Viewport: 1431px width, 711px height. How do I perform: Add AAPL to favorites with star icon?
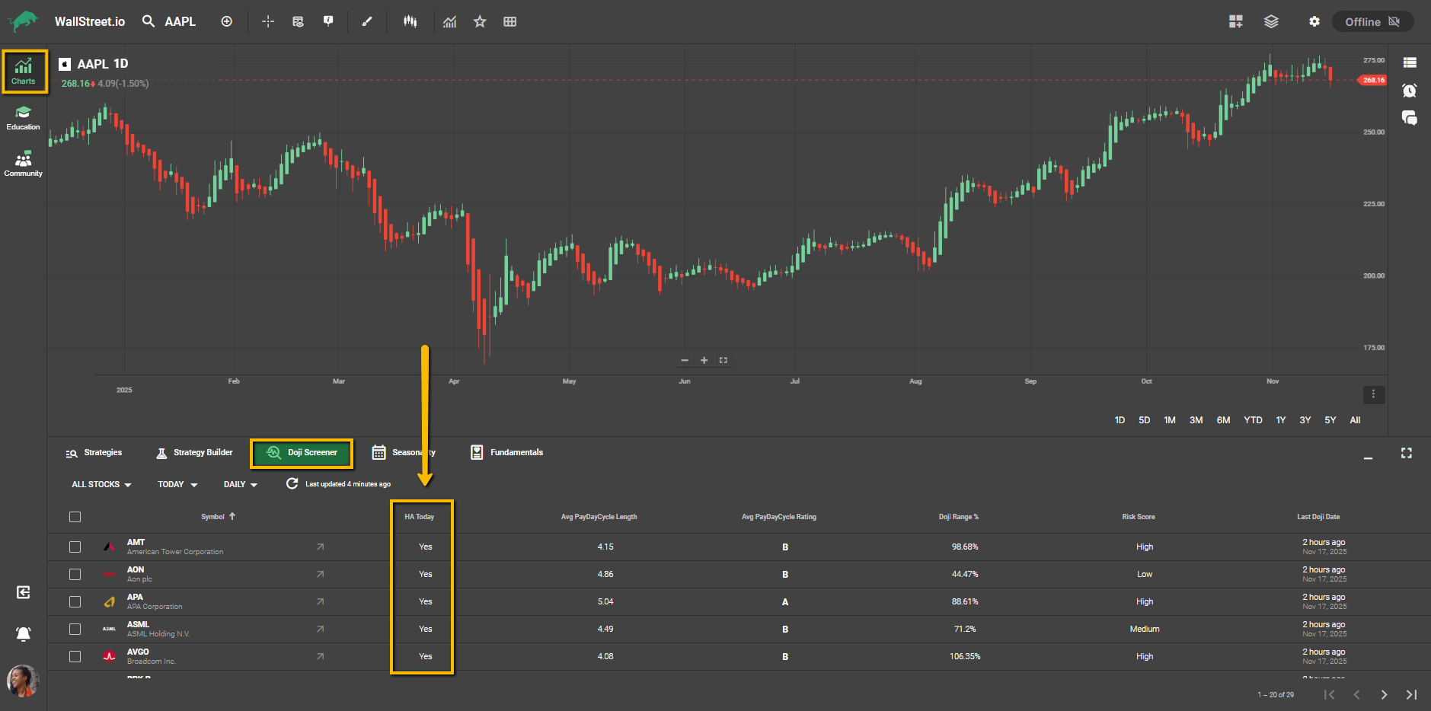pyautogui.click(x=480, y=21)
